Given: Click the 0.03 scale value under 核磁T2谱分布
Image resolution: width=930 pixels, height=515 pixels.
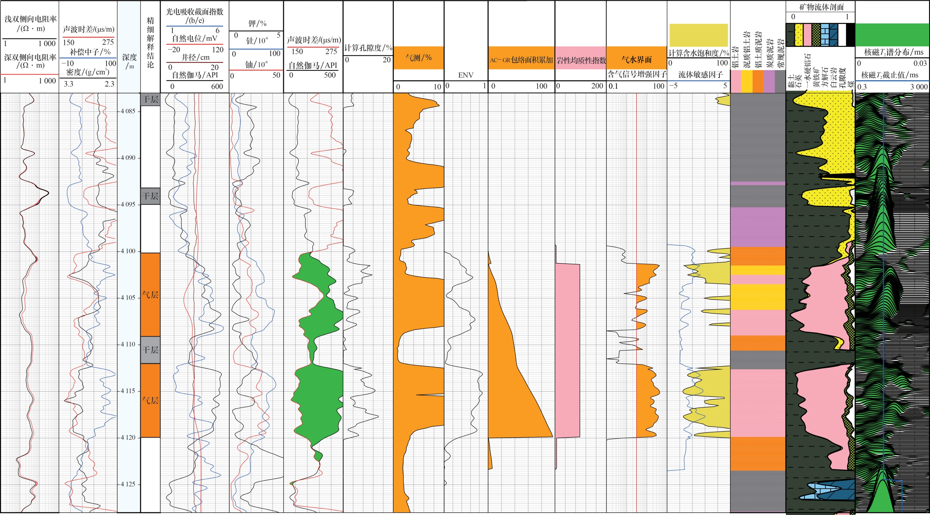Looking at the screenshot, I should coord(920,64).
